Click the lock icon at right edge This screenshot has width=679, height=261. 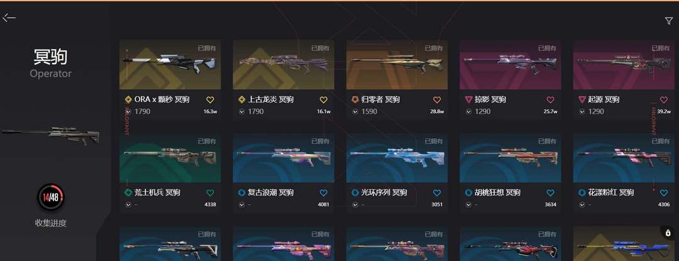click(x=668, y=233)
